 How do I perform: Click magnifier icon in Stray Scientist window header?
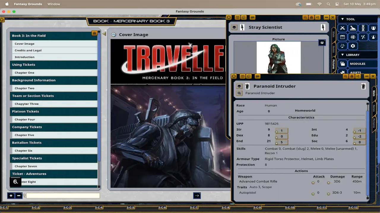[x=305, y=17]
